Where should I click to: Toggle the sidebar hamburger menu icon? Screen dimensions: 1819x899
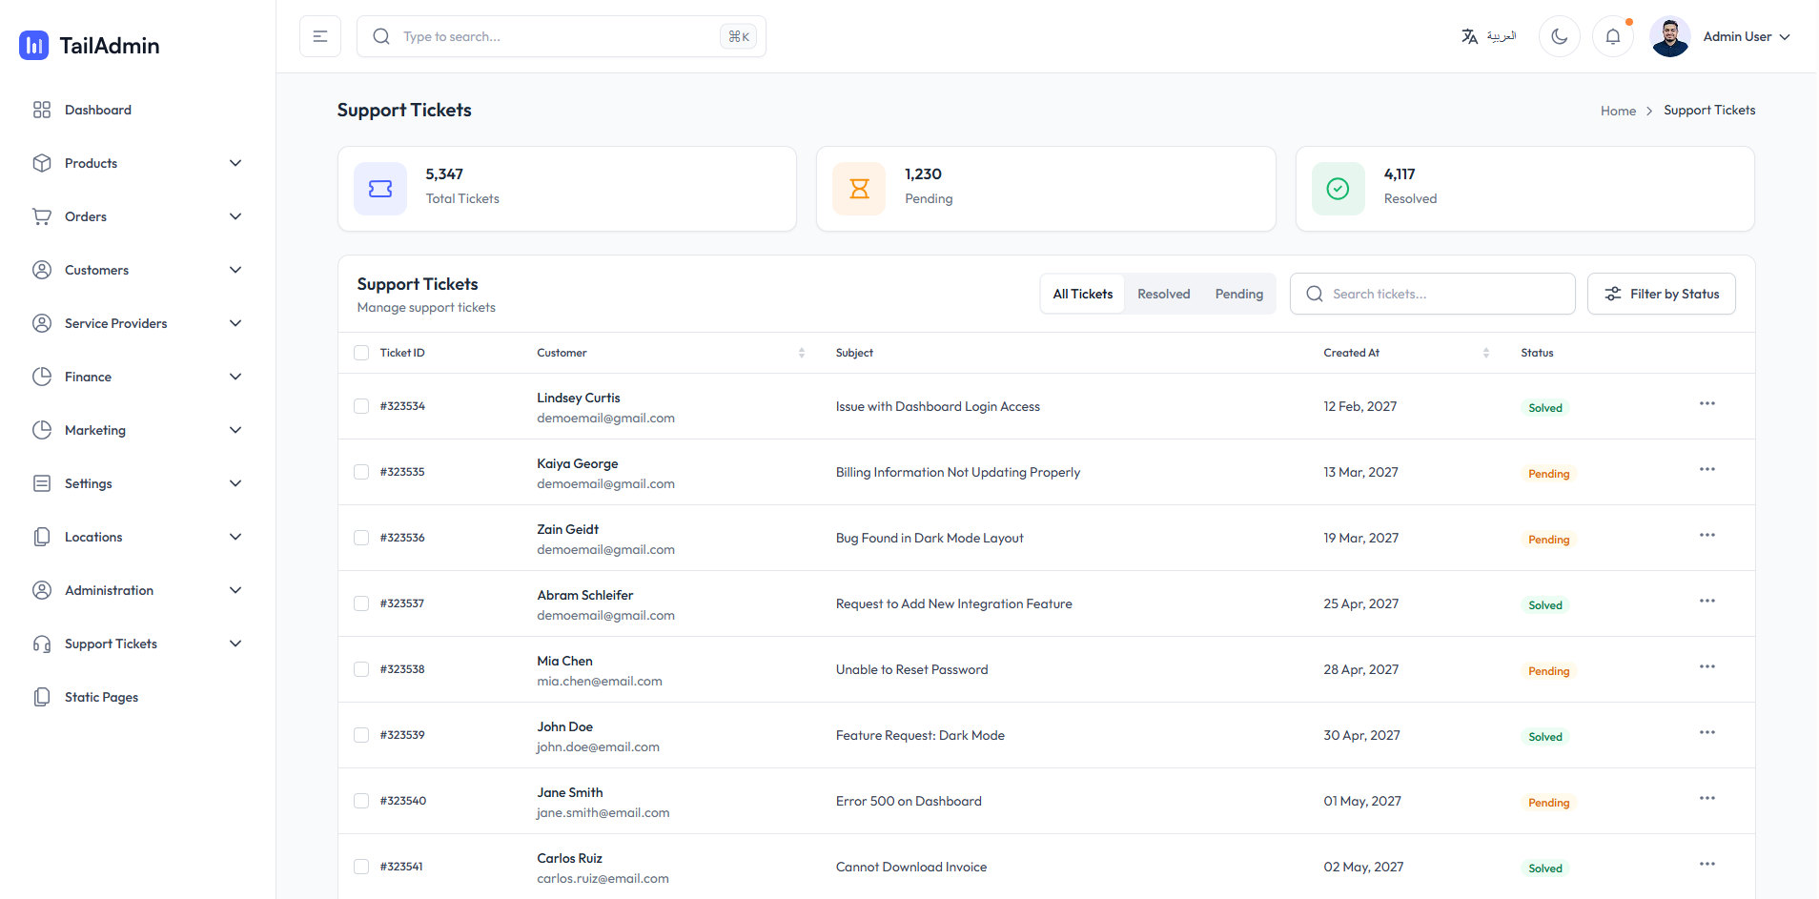click(x=320, y=36)
